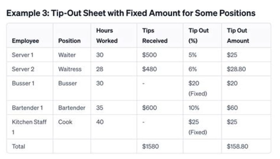The width and height of the screenshot is (280, 159).
Task: Click the Server 2 employee cell
Action: 23,69
